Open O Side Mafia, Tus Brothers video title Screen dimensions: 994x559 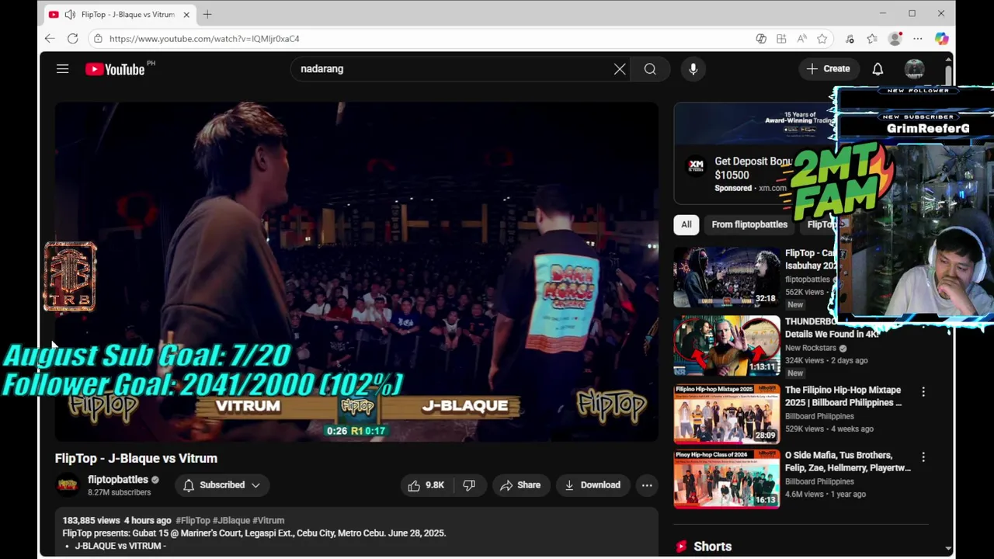848,461
